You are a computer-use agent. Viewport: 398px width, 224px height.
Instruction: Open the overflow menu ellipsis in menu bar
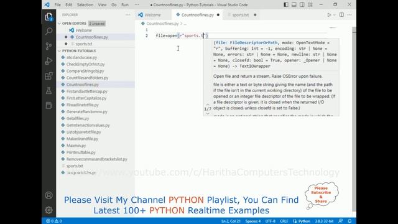[137, 4]
